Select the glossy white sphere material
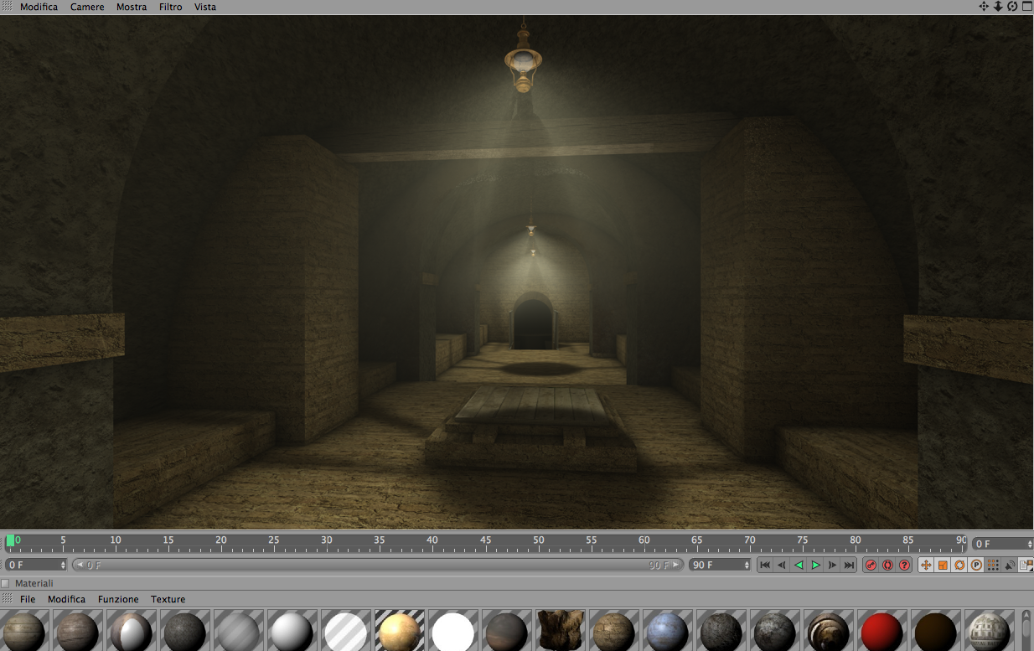The image size is (1034, 651). click(x=292, y=632)
